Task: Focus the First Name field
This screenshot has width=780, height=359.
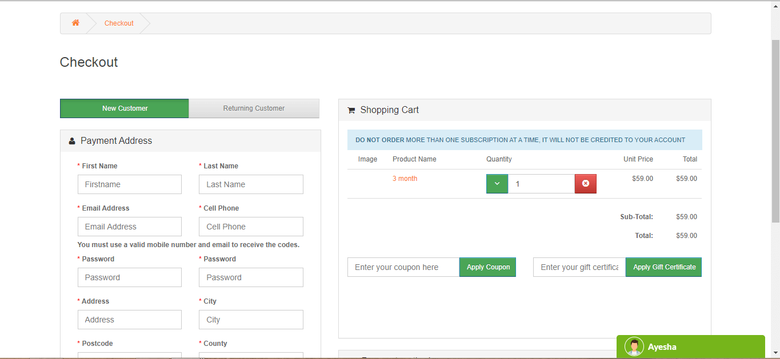Action: pyautogui.click(x=130, y=184)
